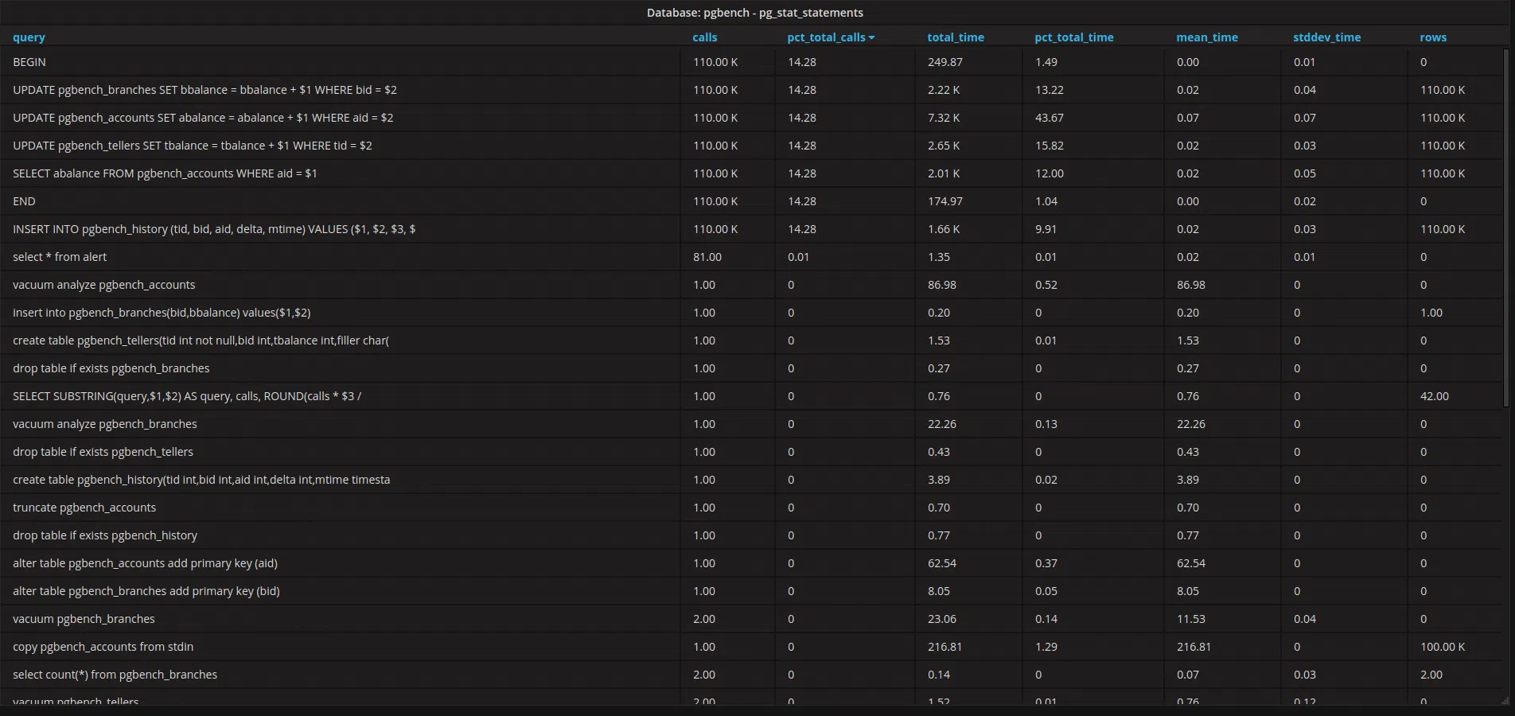Select the 'create table pgbench_tellers' query

[x=201, y=340]
